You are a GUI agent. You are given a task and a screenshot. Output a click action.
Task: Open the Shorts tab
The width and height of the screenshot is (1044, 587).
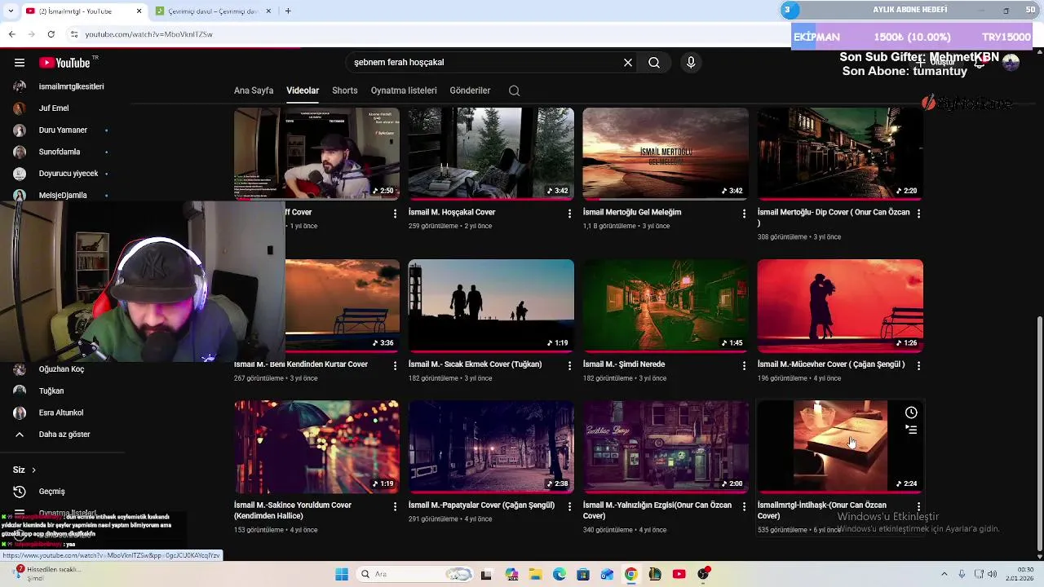(345, 90)
